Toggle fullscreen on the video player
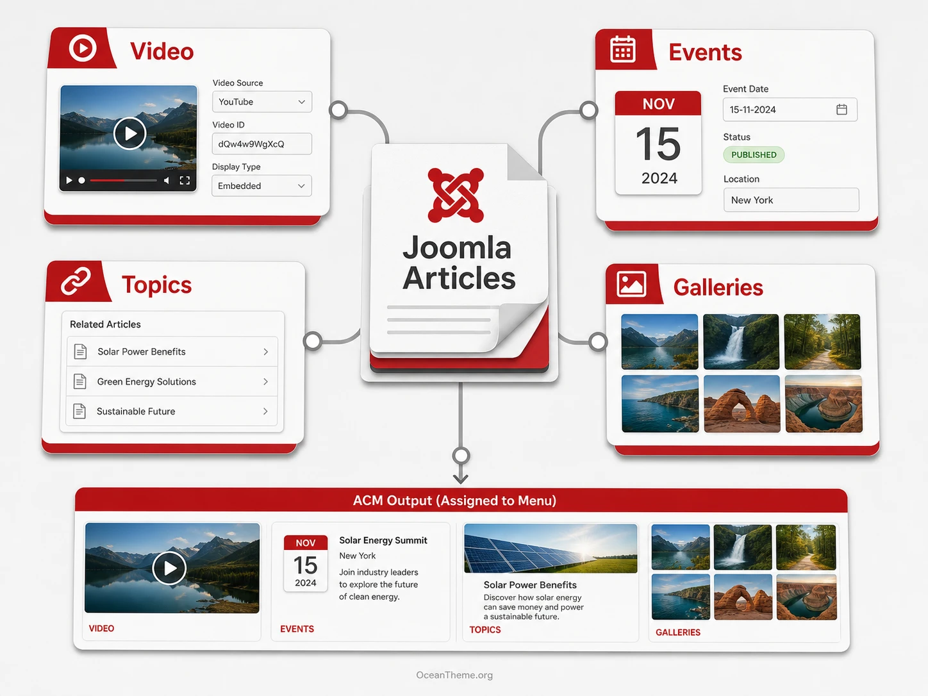 tap(185, 181)
